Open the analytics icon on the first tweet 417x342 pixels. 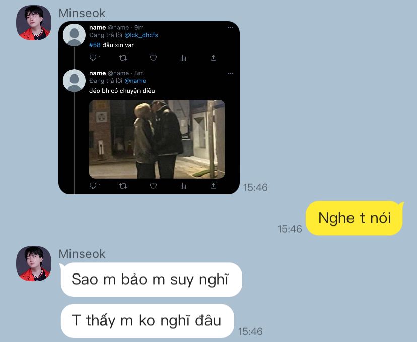pos(183,58)
